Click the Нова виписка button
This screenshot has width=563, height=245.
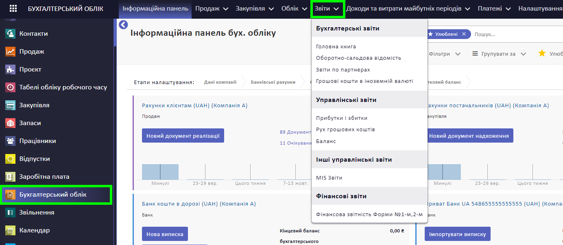[165, 234]
